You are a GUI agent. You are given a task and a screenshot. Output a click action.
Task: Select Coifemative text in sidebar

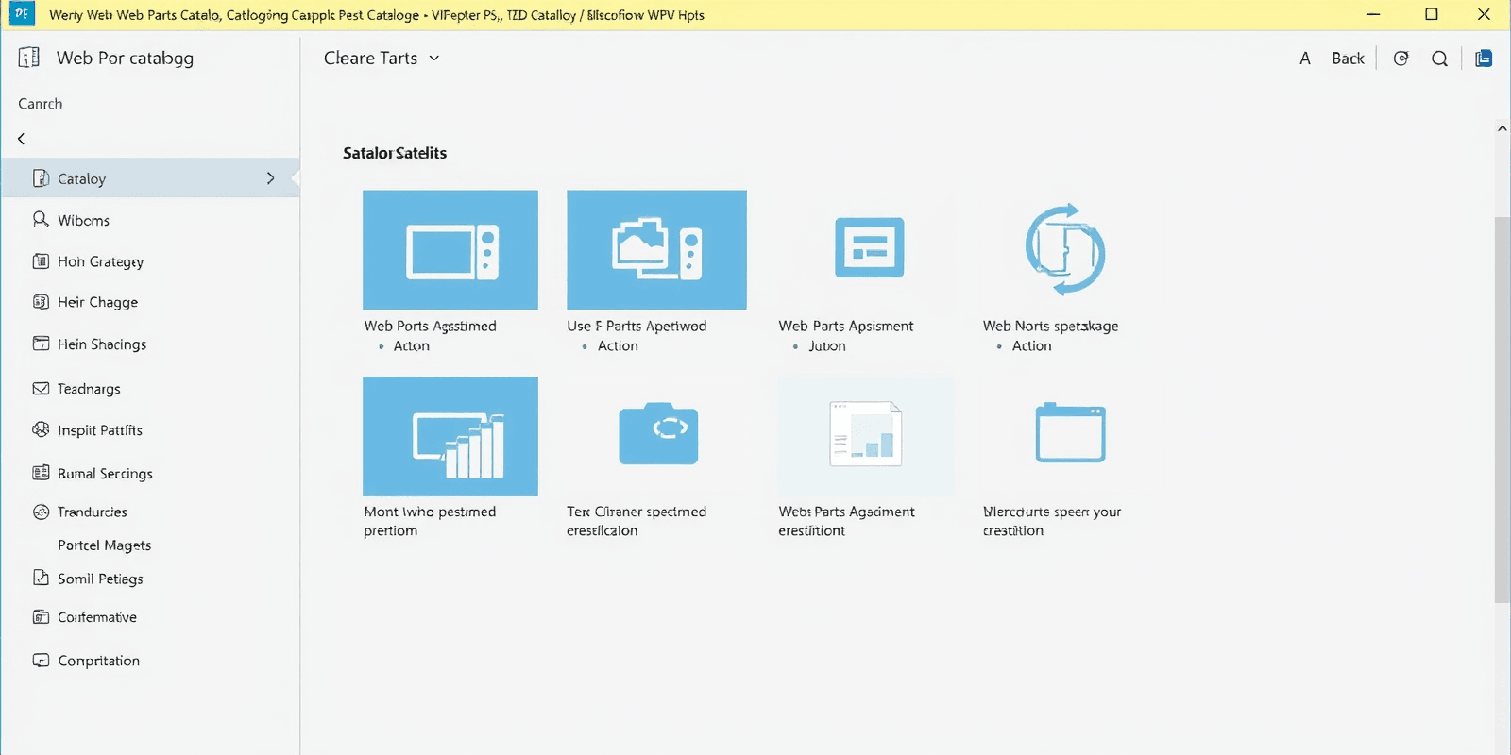click(97, 617)
